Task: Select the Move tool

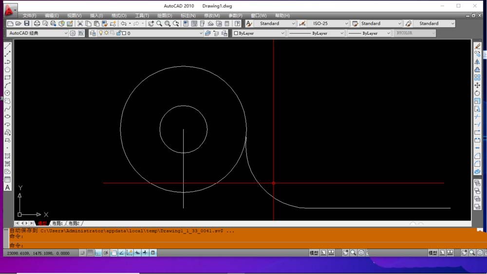Action: pos(477,85)
